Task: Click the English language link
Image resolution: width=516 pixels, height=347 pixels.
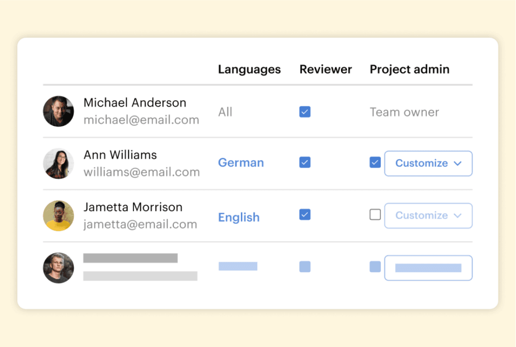Action: [238, 217]
